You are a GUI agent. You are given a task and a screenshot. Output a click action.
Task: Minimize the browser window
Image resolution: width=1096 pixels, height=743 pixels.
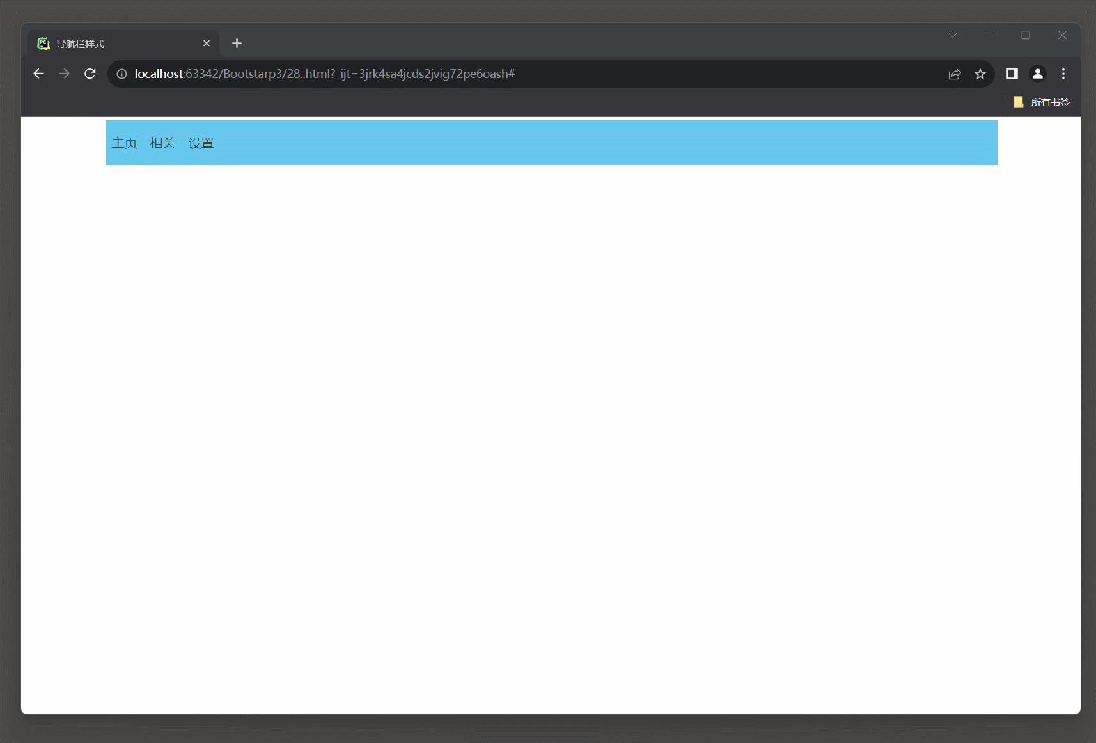[989, 35]
